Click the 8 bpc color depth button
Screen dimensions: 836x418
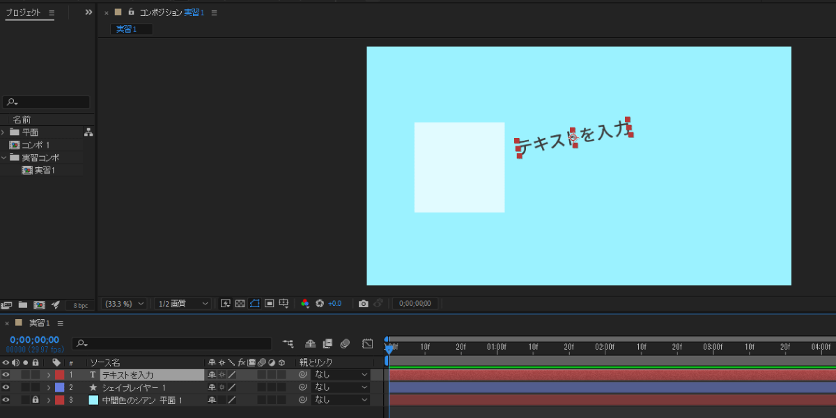pos(80,305)
